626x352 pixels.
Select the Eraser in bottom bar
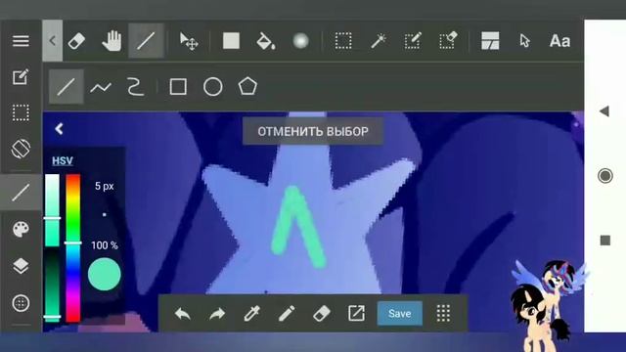[x=322, y=314]
